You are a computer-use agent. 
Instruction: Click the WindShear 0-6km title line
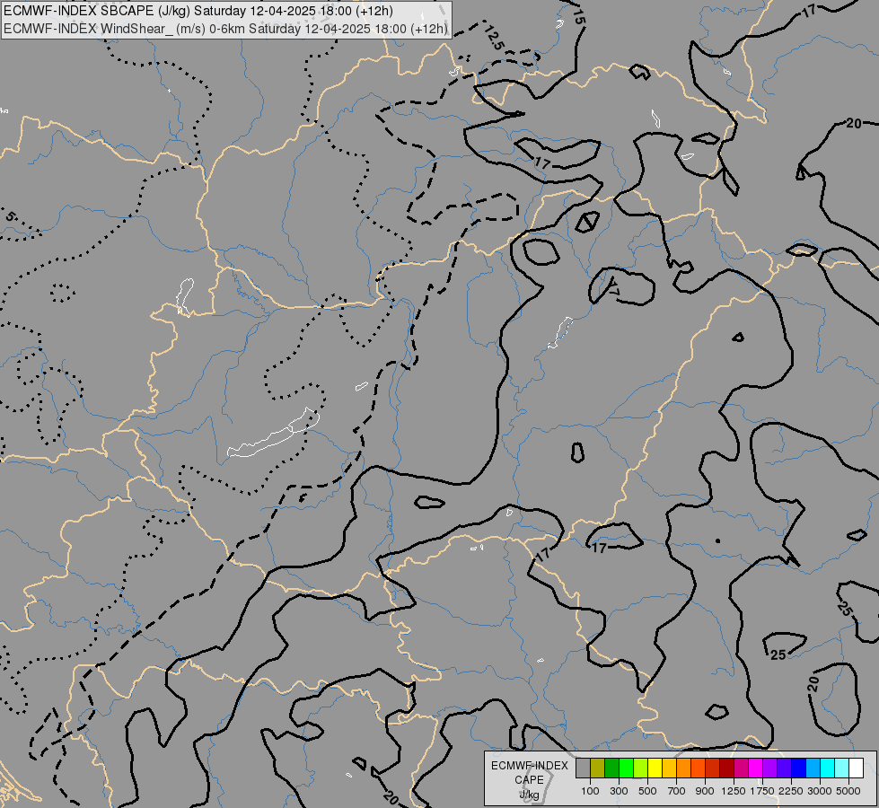coord(225,29)
